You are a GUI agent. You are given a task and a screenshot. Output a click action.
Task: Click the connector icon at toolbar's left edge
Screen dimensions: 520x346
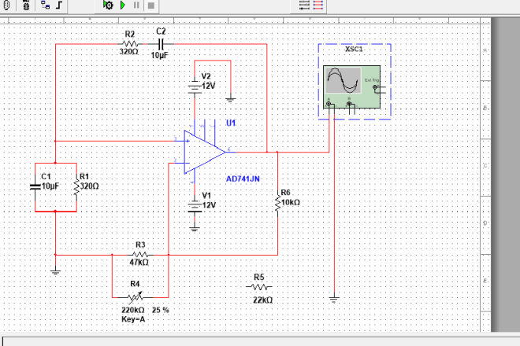tap(6, 5)
